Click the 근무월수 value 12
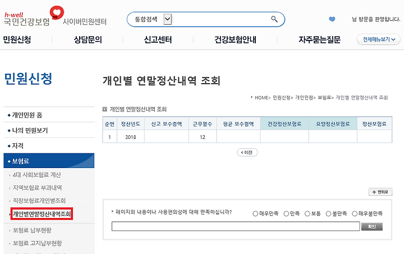404x254 pixels. (203, 137)
